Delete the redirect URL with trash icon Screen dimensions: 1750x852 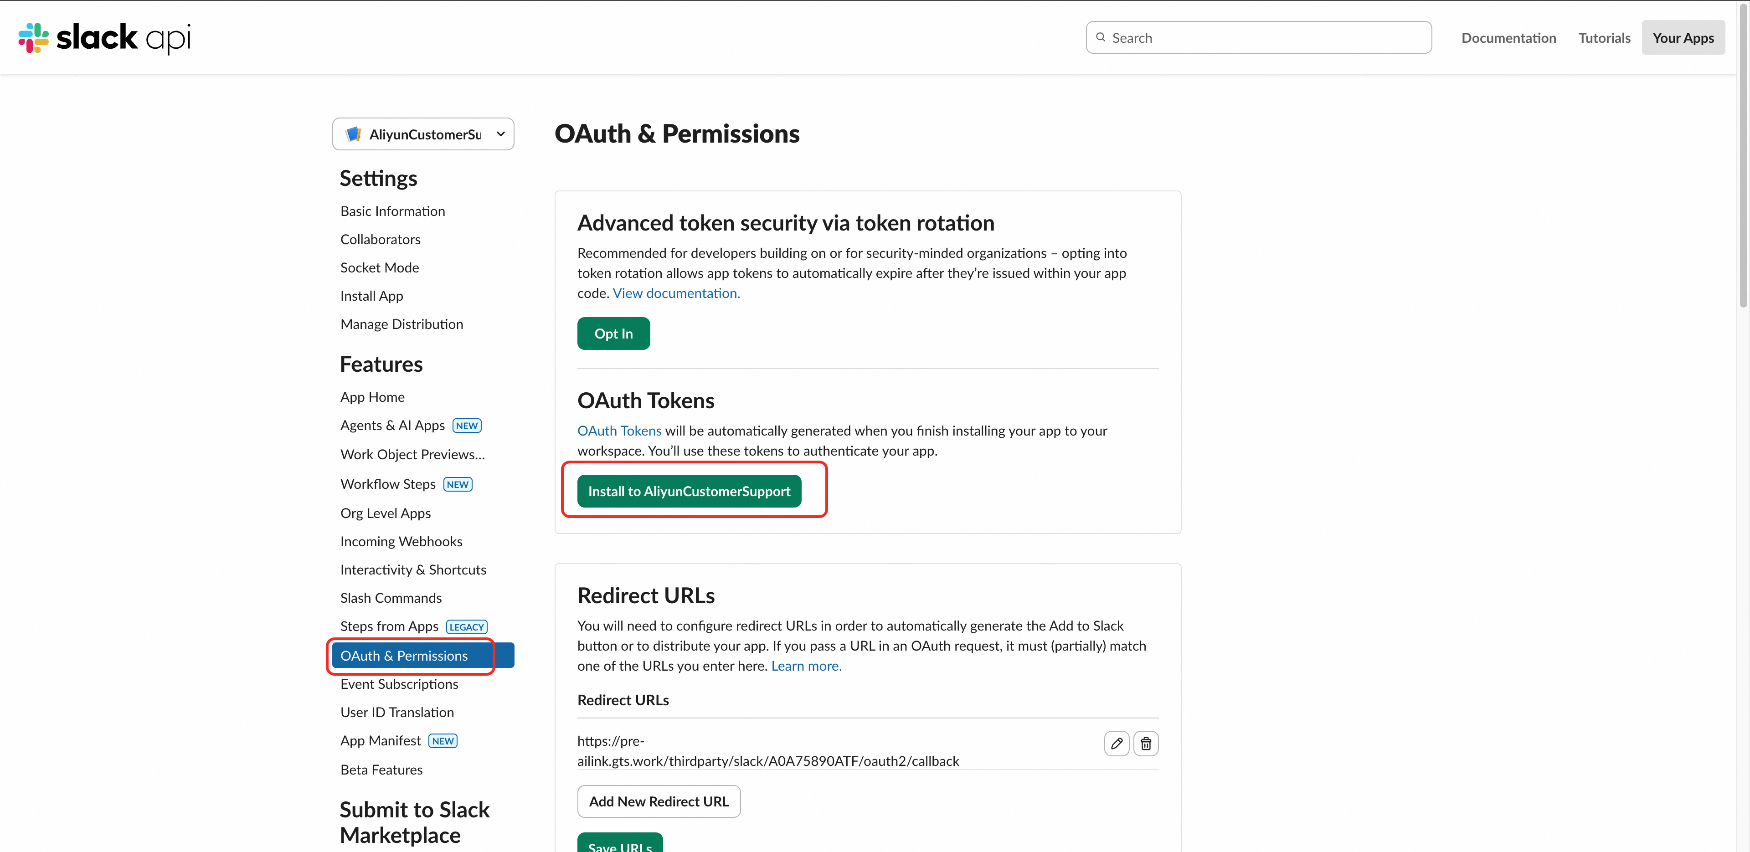click(x=1145, y=743)
